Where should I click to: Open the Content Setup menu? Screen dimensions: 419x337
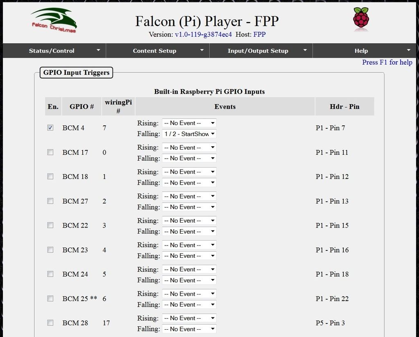tap(155, 51)
